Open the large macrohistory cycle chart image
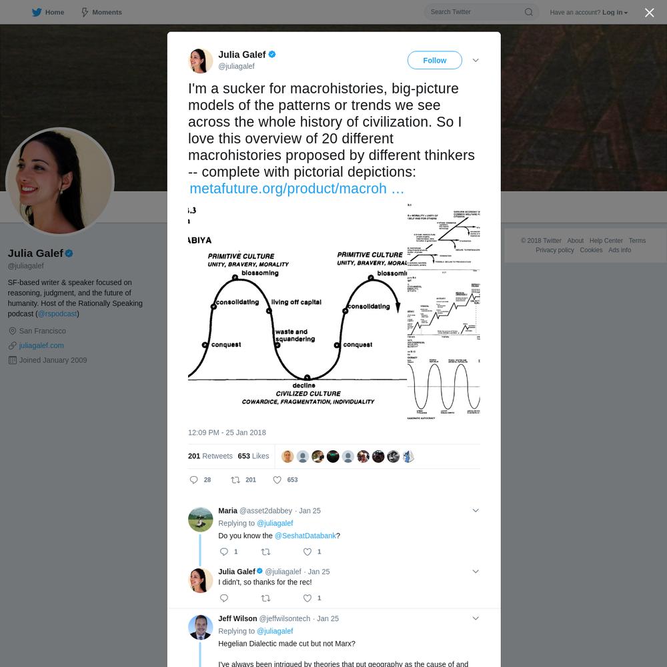The width and height of the screenshot is (667, 667). click(x=297, y=311)
